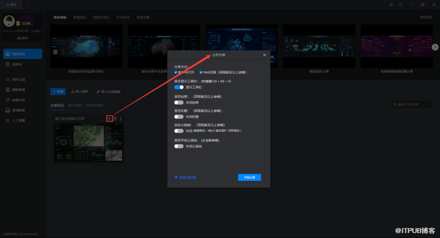The image size is (440, 238).
Task: Click the trash icon on the project card
Action: (115, 119)
